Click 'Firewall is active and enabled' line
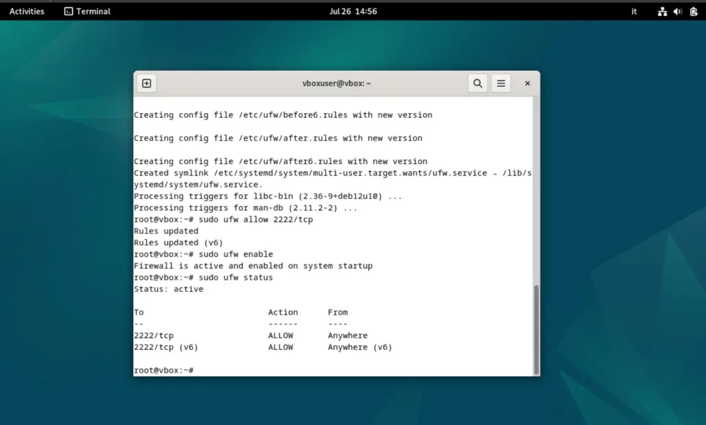The image size is (706, 425). [253, 266]
